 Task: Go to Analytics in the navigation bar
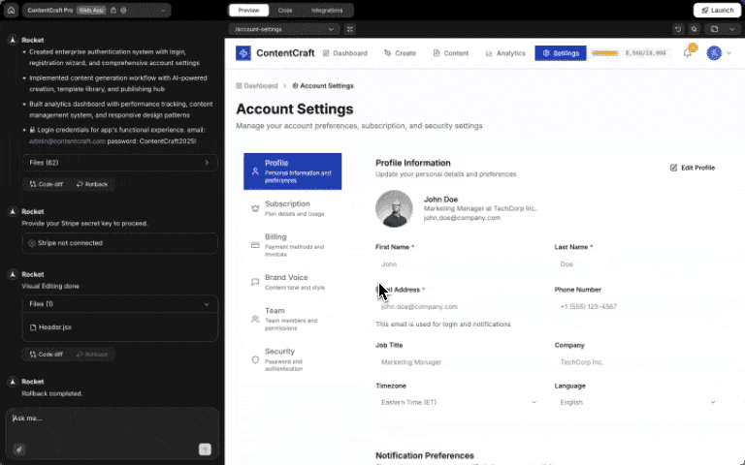[x=504, y=52]
